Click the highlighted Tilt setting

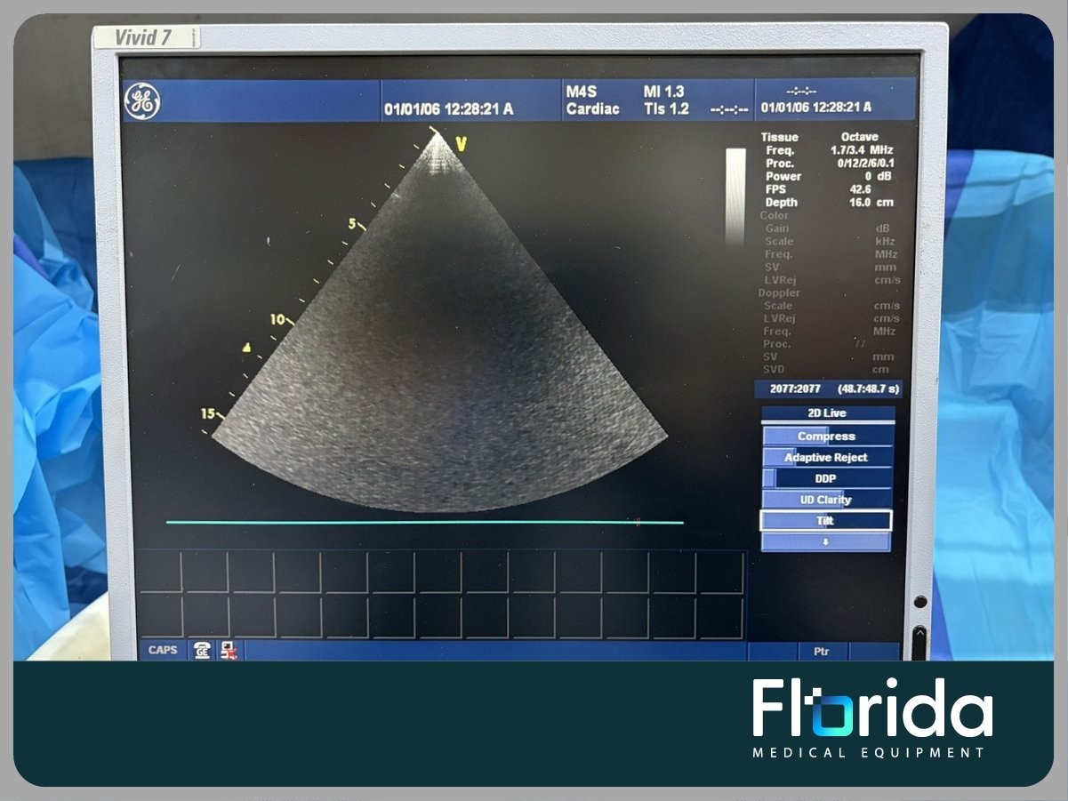[825, 521]
